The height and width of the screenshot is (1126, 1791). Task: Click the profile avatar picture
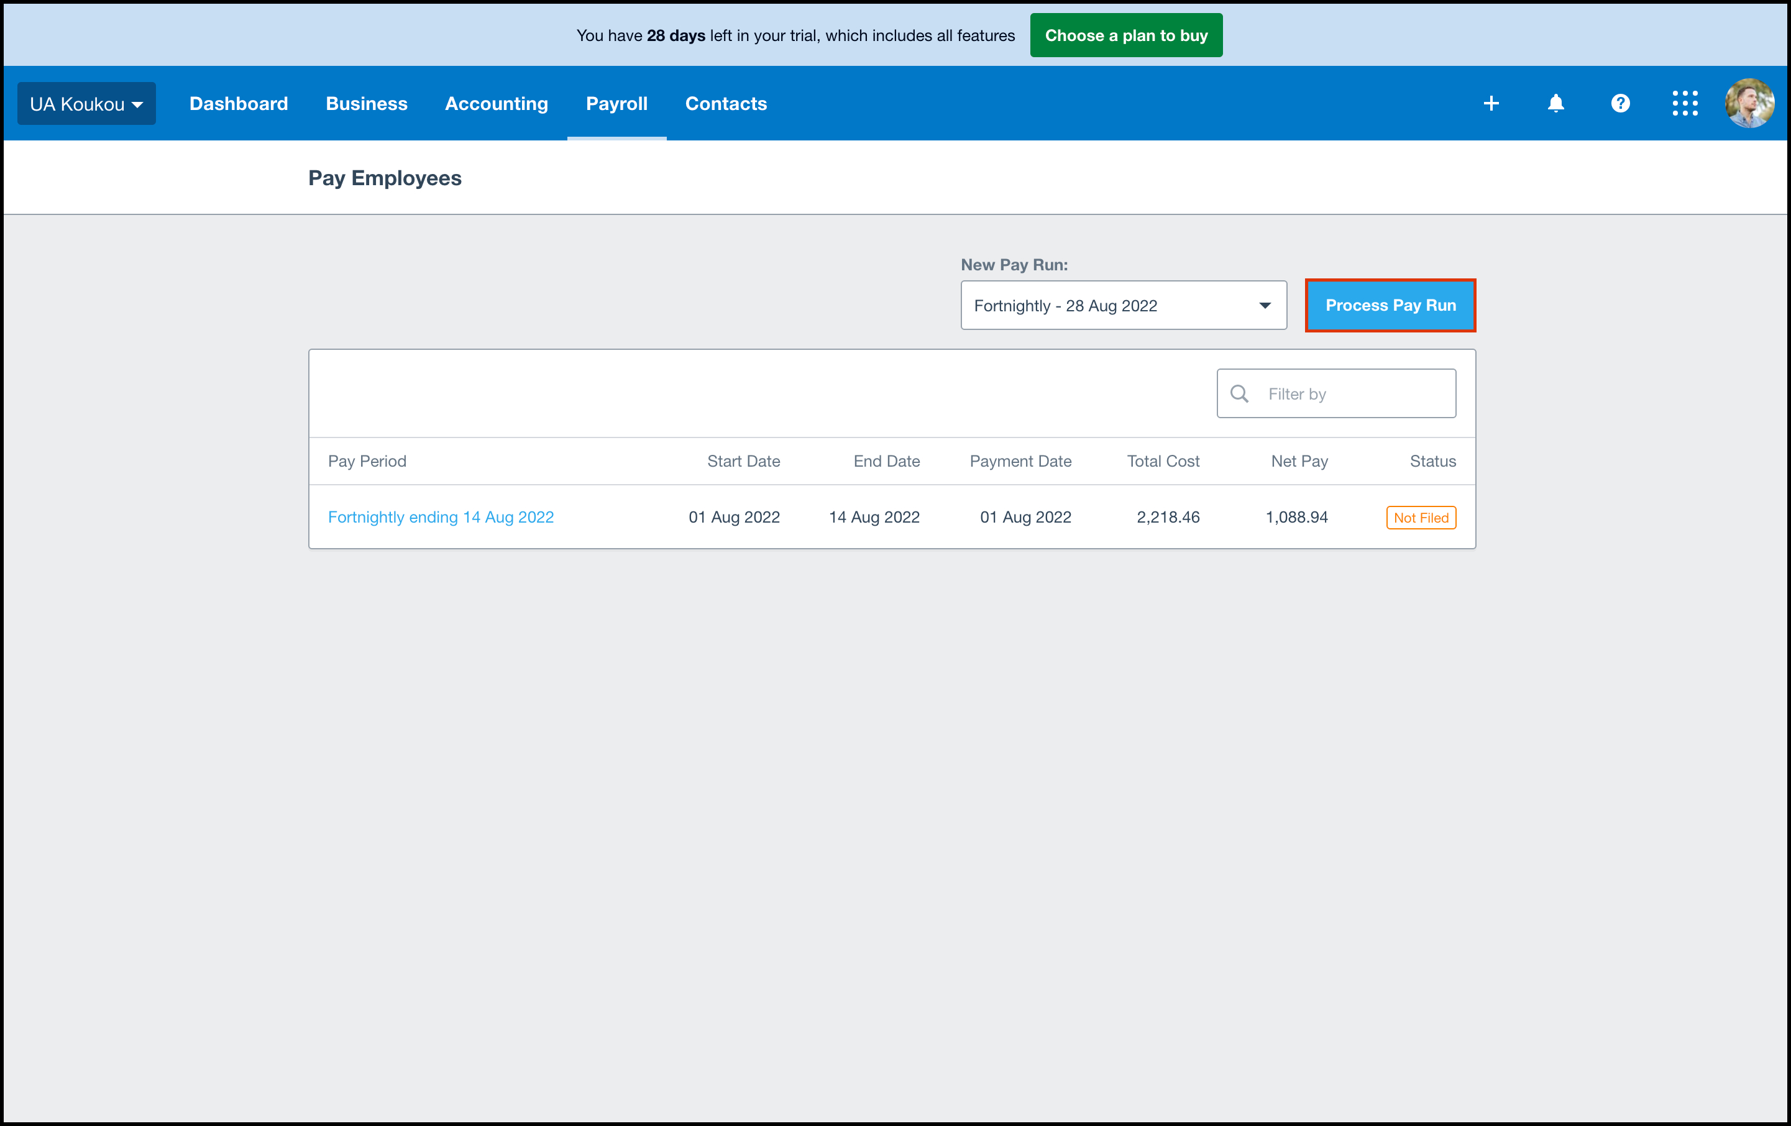tap(1749, 103)
